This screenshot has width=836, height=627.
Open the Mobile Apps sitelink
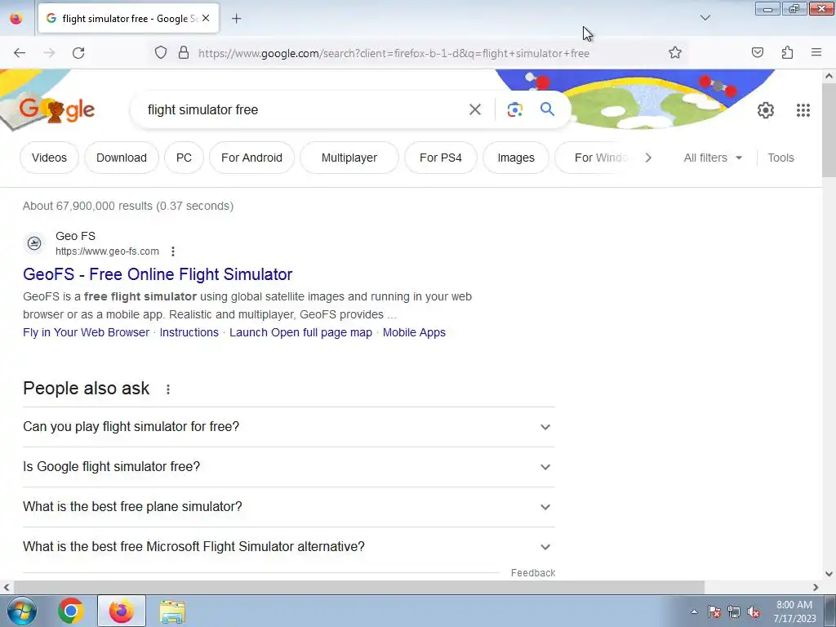(x=414, y=332)
